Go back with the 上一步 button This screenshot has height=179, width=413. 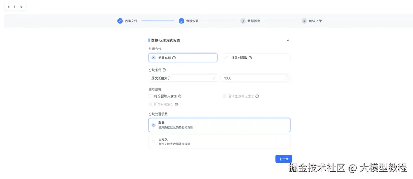(x=15, y=7)
